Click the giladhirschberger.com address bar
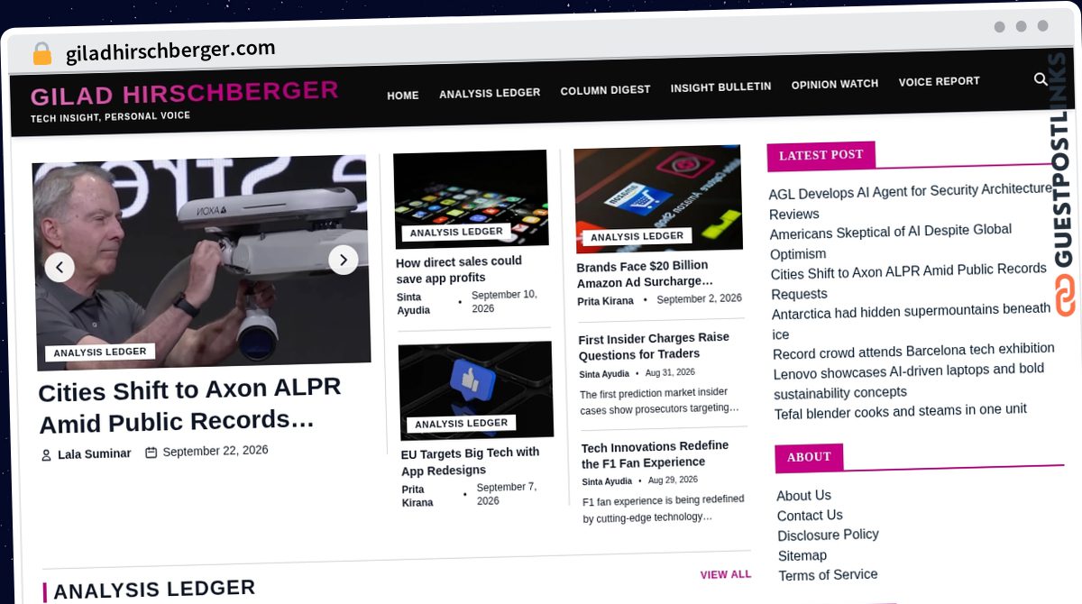The height and width of the screenshot is (604, 1082). [x=170, y=50]
